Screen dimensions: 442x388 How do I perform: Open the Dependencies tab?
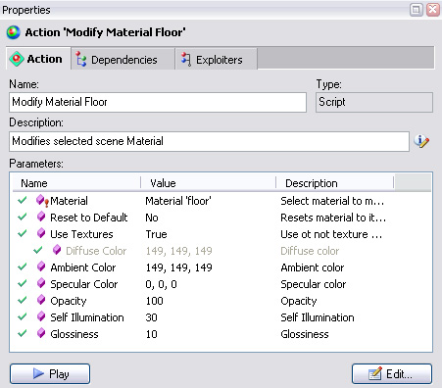[123, 60]
